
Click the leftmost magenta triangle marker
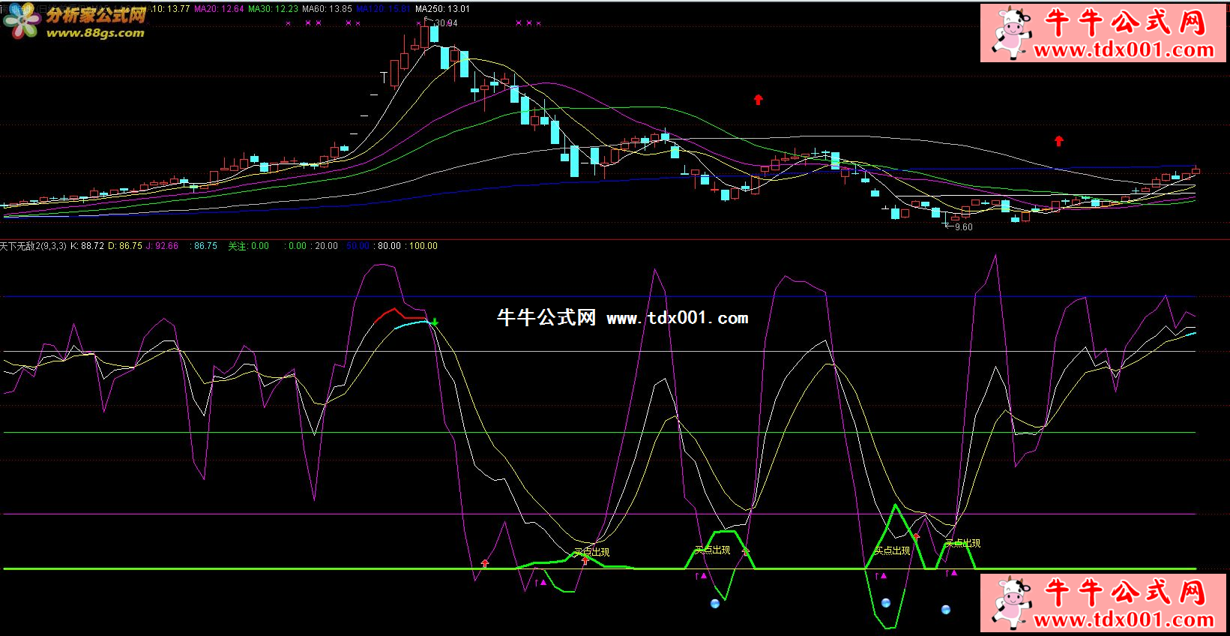point(543,581)
